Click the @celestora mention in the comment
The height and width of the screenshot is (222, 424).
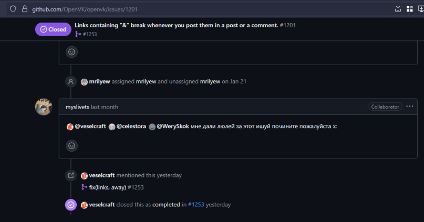pos(130,126)
